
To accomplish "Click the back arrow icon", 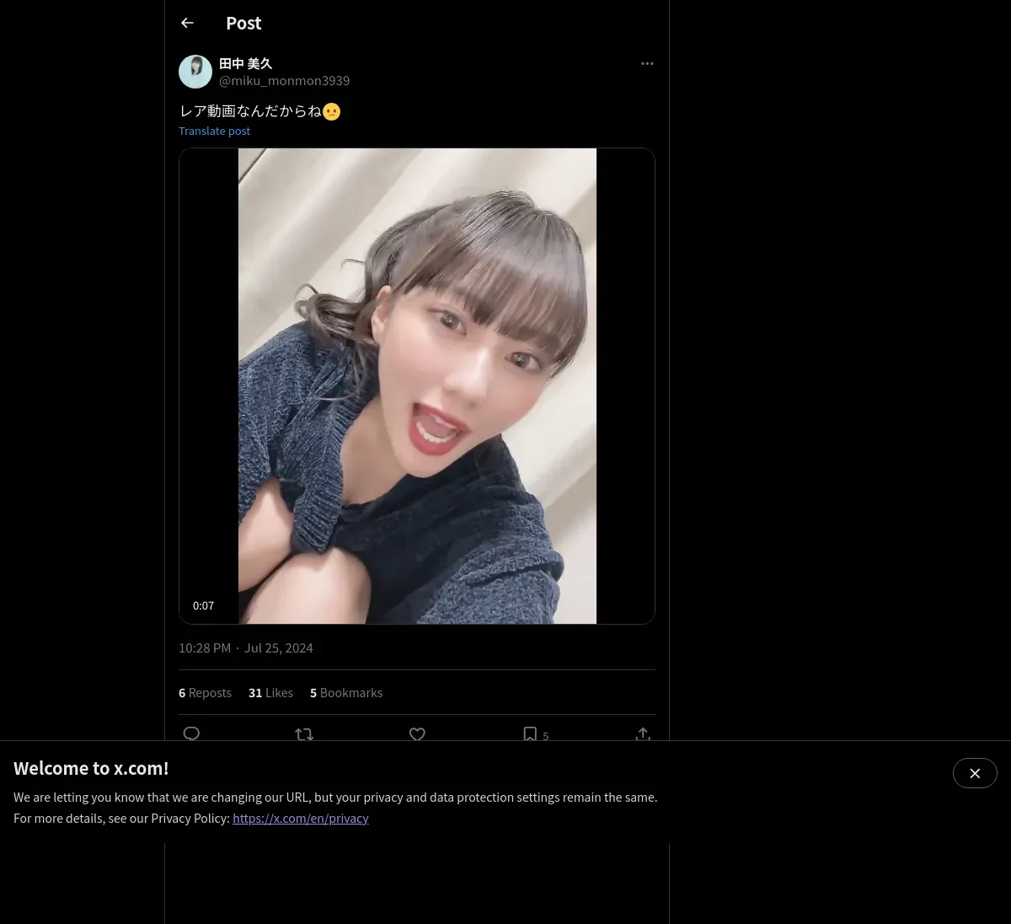I will click(x=187, y=23).
